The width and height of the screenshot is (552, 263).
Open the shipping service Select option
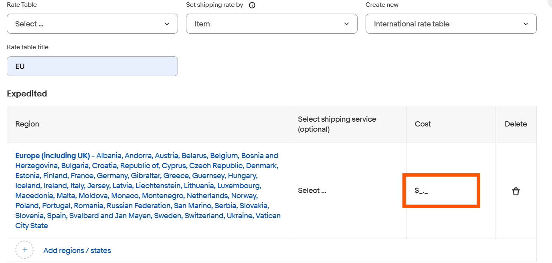coord(312,191)
